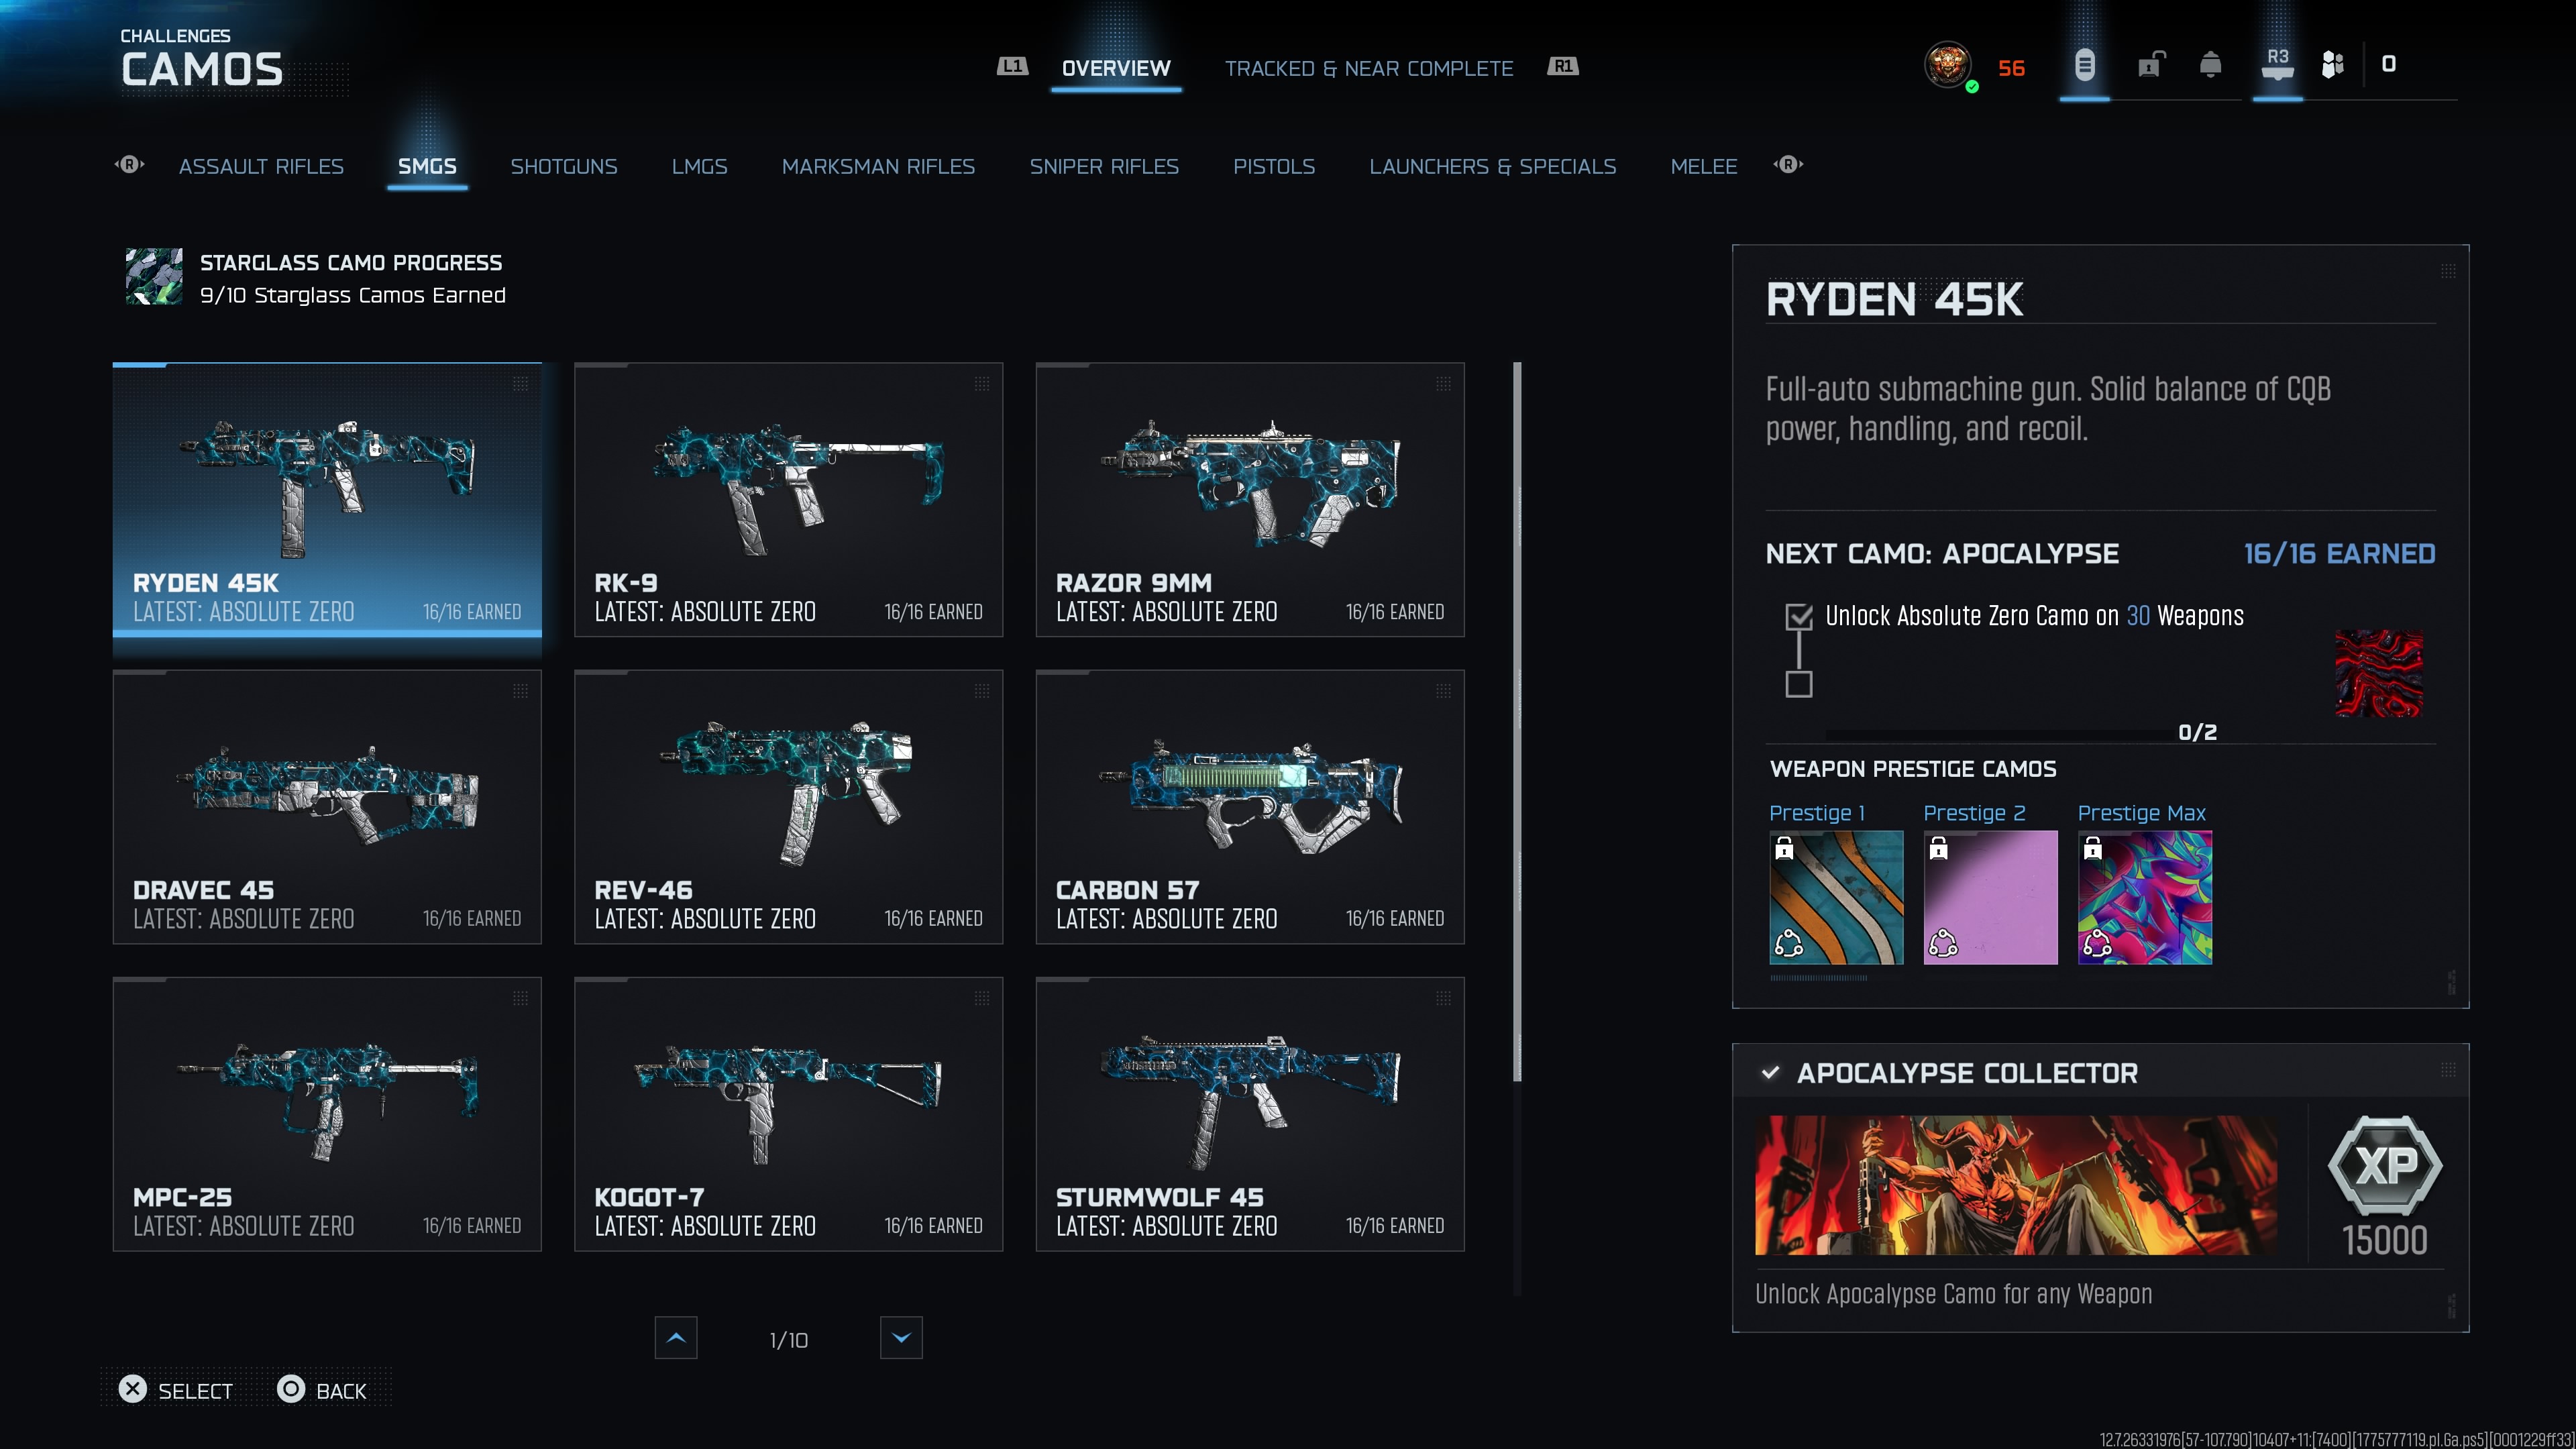Open the Ryden 45K weapon card
Viewport: 2576px width, 1449px height.
tap(327, 499)
